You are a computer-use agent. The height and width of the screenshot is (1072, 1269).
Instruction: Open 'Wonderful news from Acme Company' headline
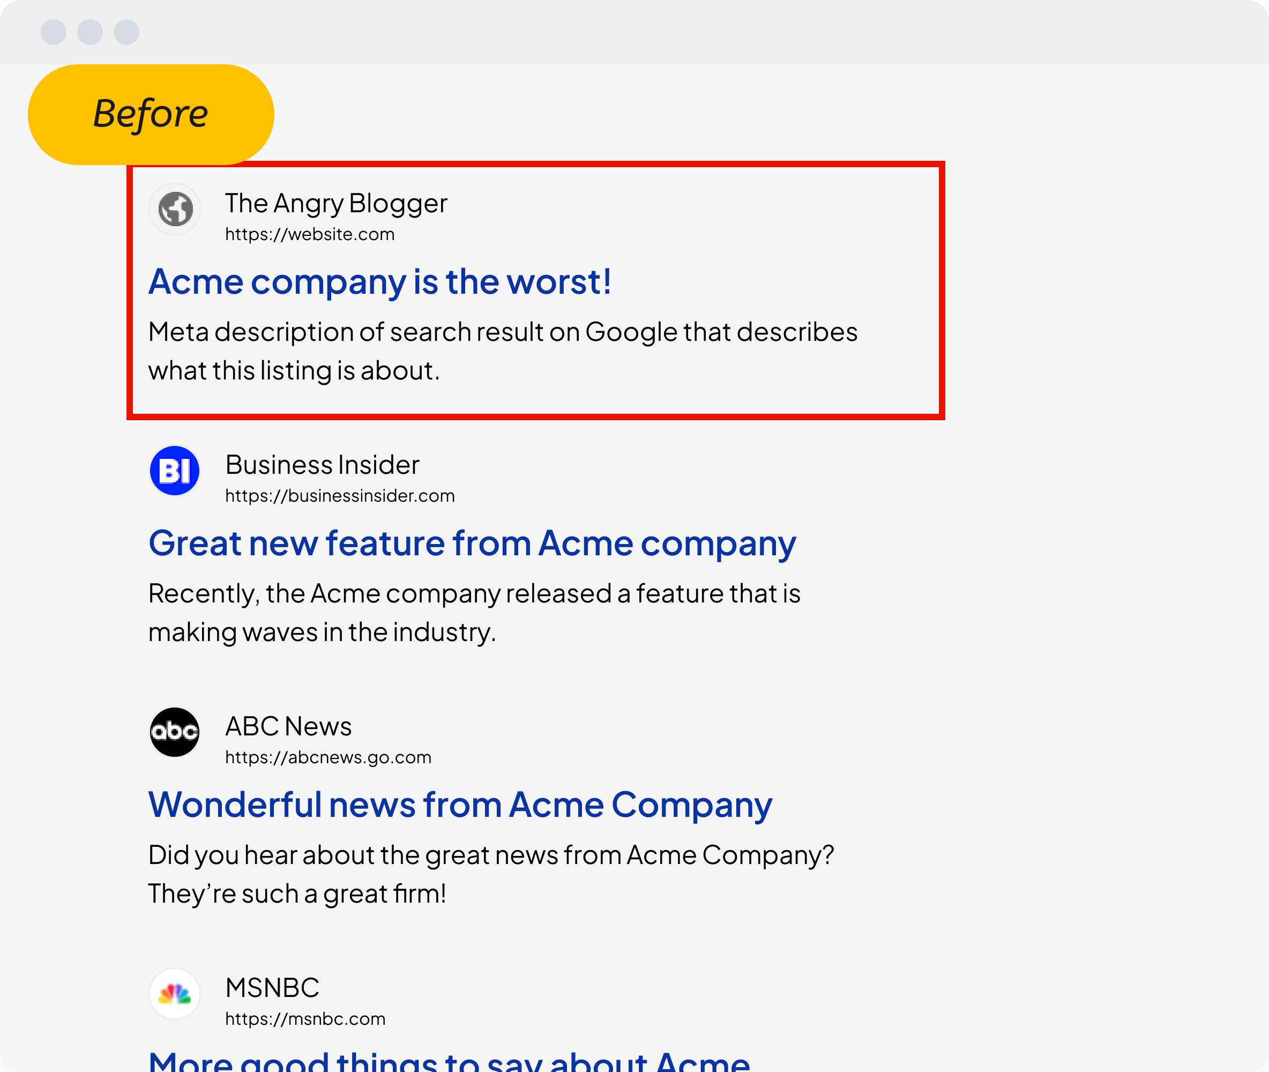coord(460,805)
